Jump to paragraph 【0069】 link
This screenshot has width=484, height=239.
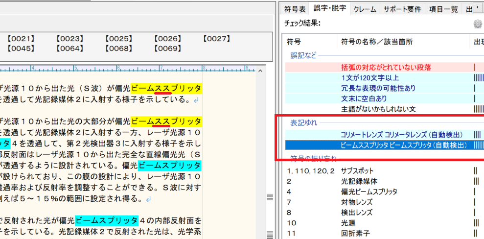[168, 48]
